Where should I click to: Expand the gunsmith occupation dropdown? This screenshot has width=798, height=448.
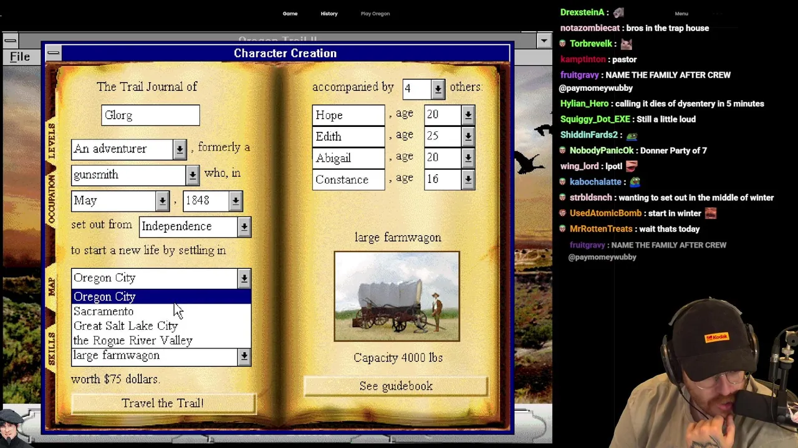[x=192, y=175]
